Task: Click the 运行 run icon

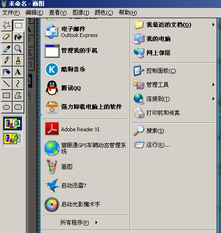Action: [x=139, y=145]
